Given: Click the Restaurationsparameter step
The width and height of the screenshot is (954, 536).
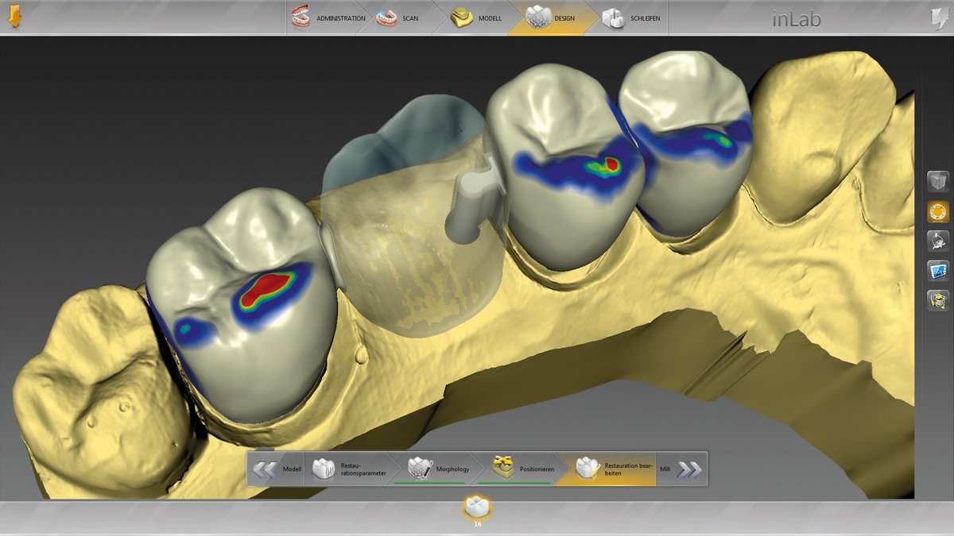Looking at the screenshot, I should pos(350,469).
